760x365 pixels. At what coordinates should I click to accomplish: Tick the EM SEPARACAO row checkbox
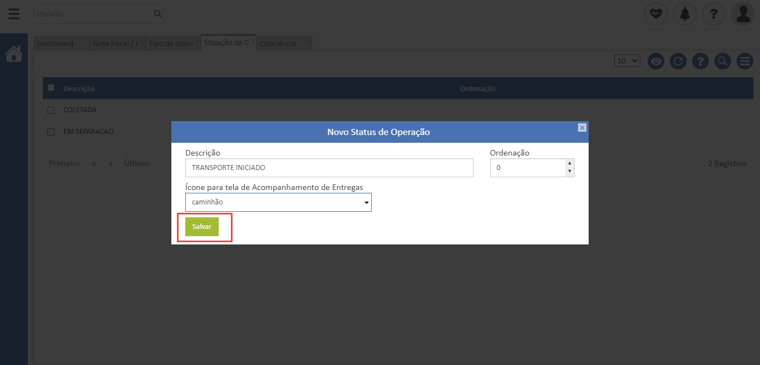point(51,132)
